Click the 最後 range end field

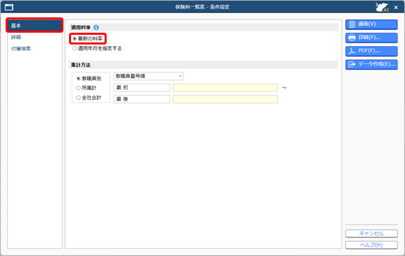(142, 99)
